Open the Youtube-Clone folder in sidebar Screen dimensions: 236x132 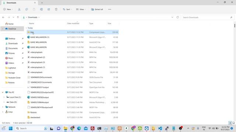[x=14, y=78]
